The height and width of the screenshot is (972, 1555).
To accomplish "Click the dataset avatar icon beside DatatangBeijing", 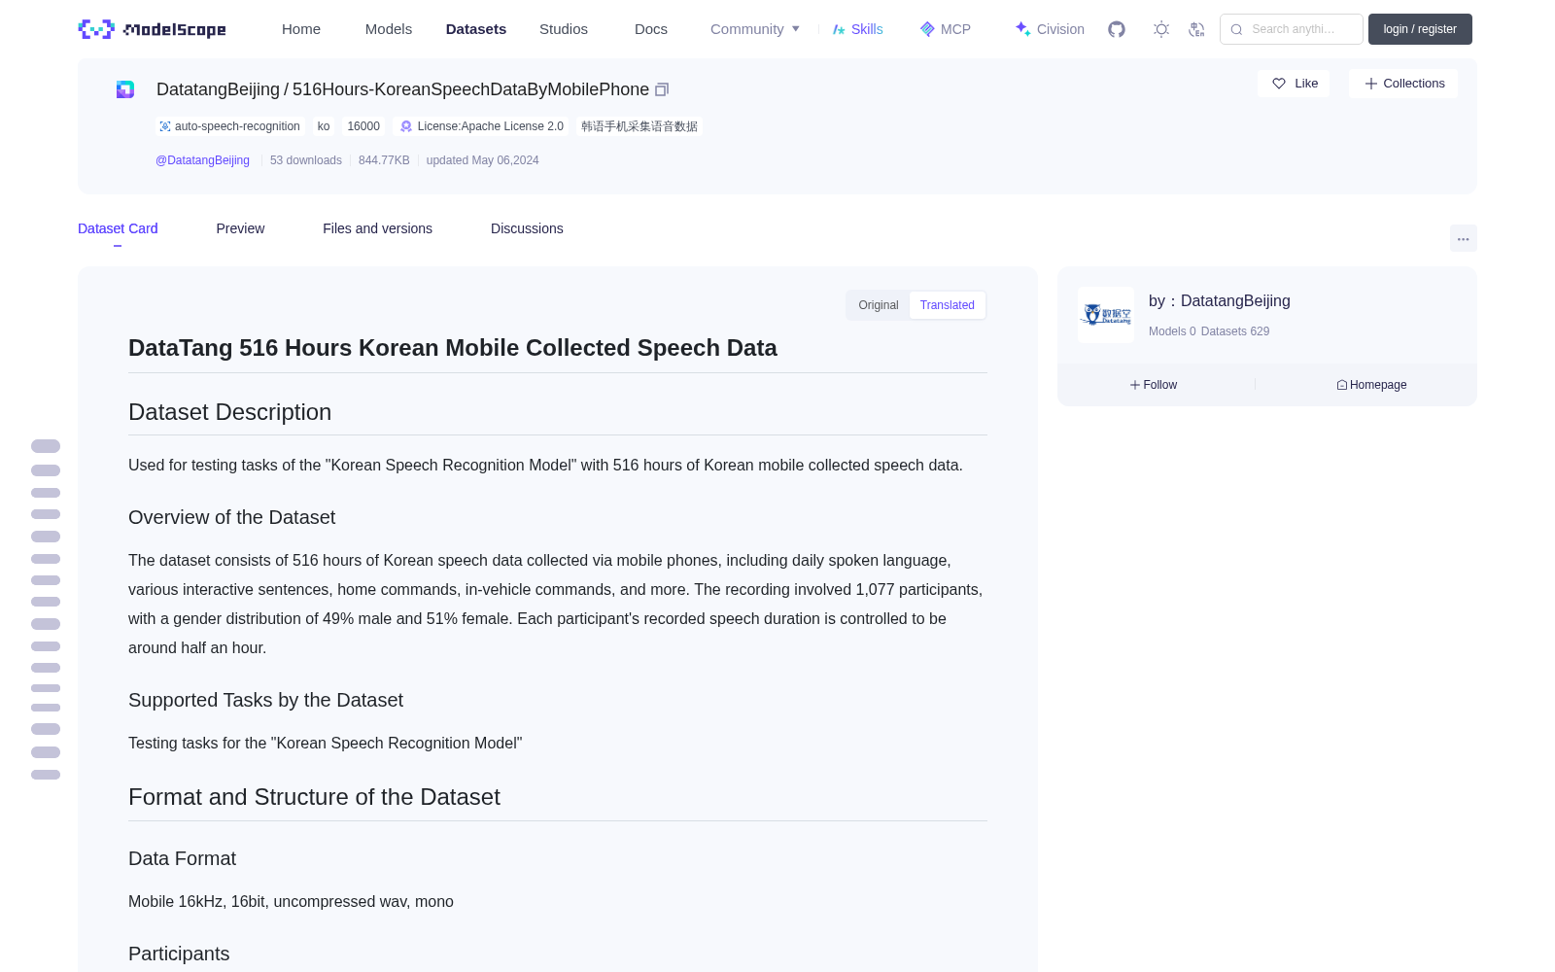I will [x=125, y=89].
